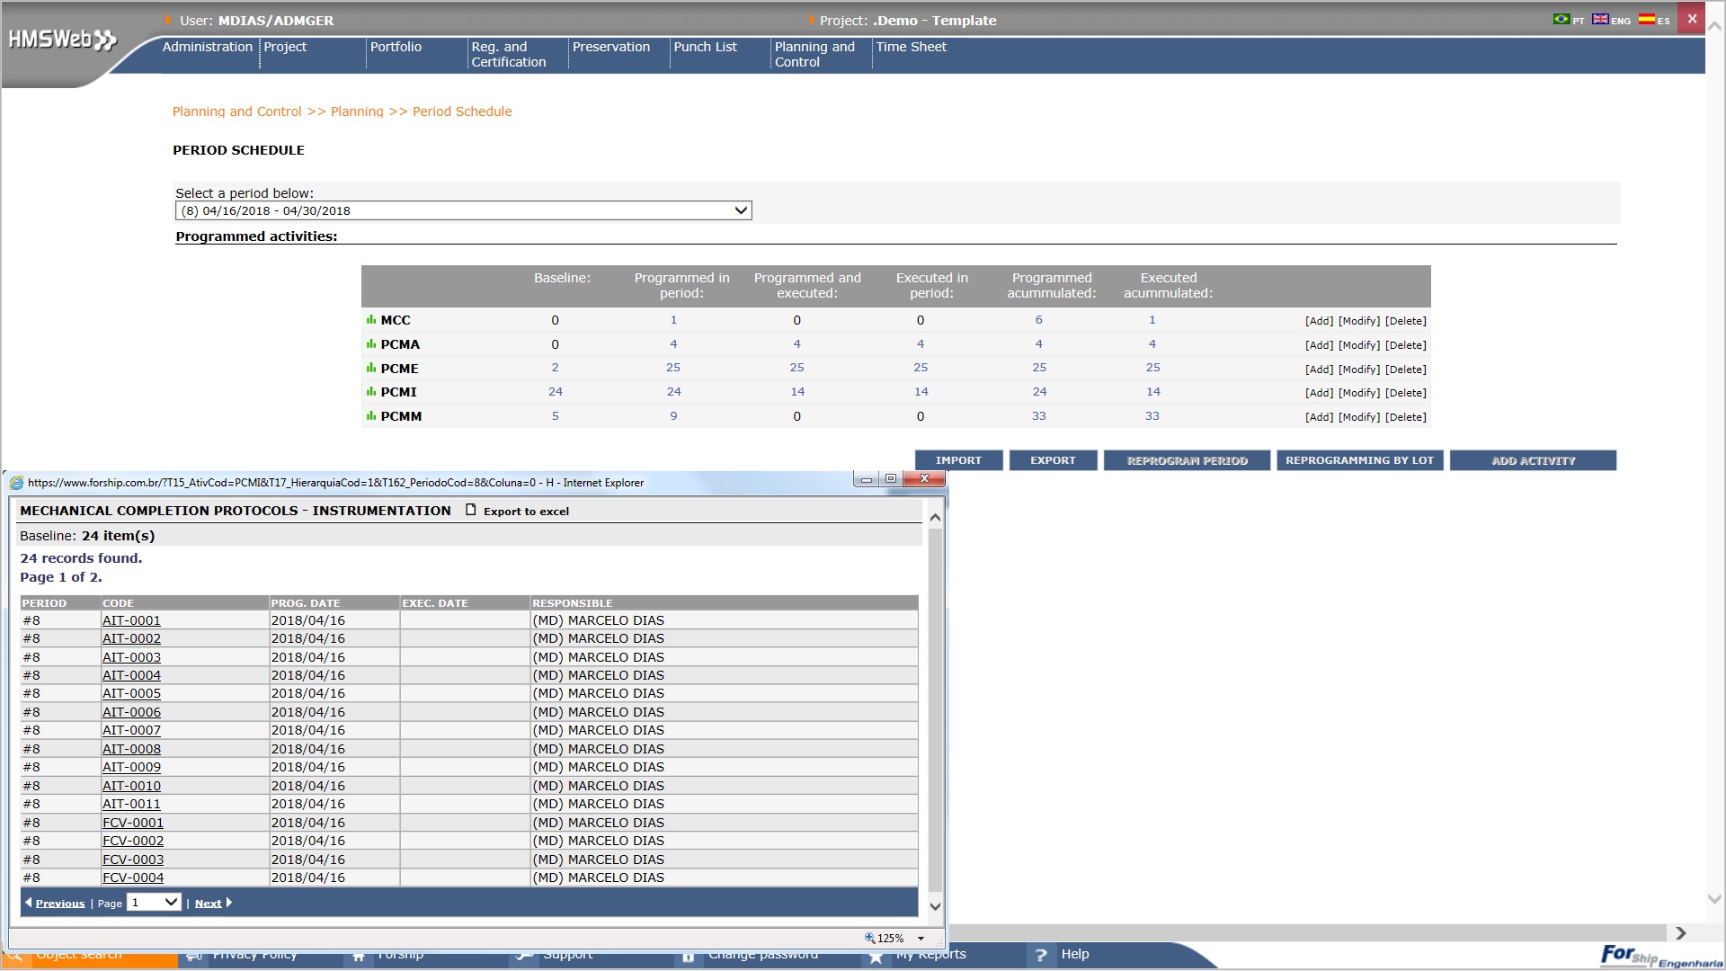Click the chart icon beside PCMM
This screenshot has width=1726, height=971.
(370, 416)
